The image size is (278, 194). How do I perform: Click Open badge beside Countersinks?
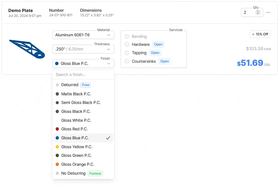click(x=164, y=61)
